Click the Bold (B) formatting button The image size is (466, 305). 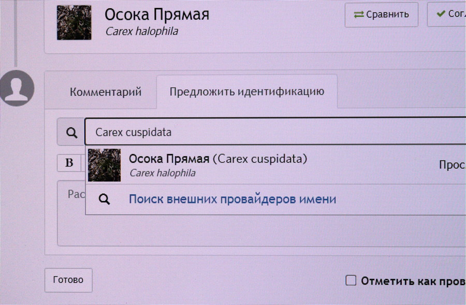(x=69, y=163)
